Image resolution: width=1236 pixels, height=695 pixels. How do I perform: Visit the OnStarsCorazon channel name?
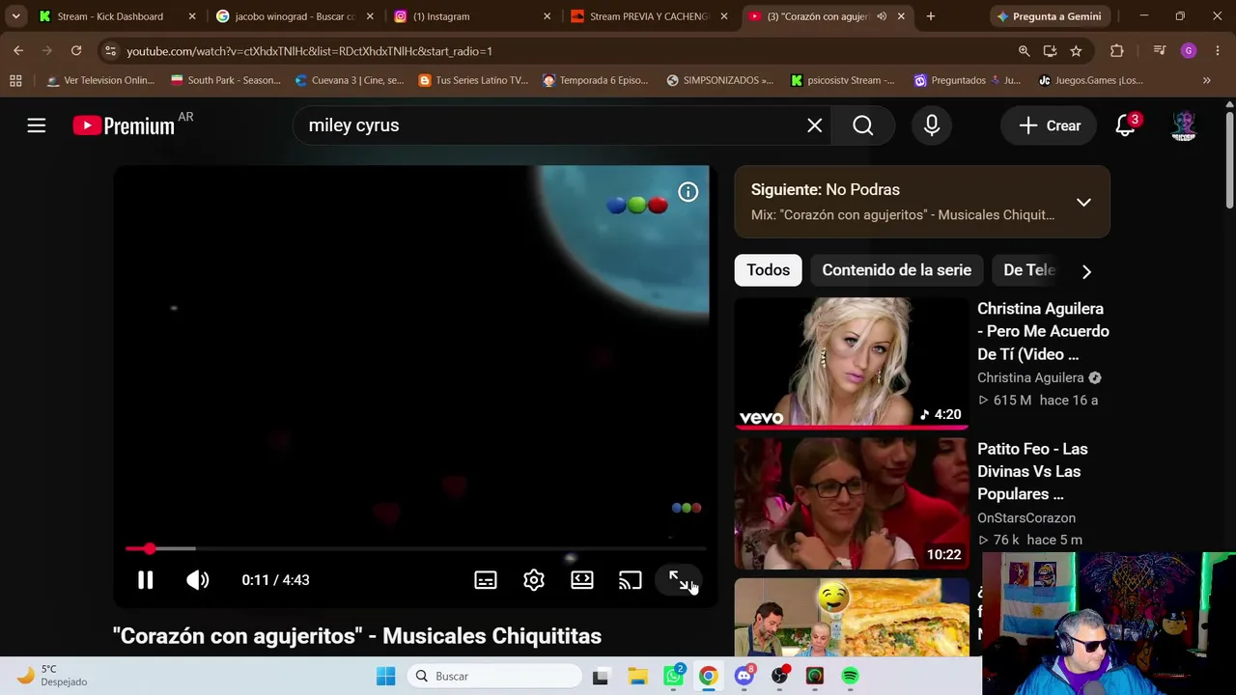click(1026, 518)
